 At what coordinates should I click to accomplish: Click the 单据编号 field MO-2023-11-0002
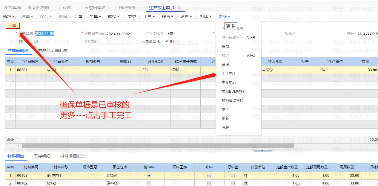(x=116, y=34)
